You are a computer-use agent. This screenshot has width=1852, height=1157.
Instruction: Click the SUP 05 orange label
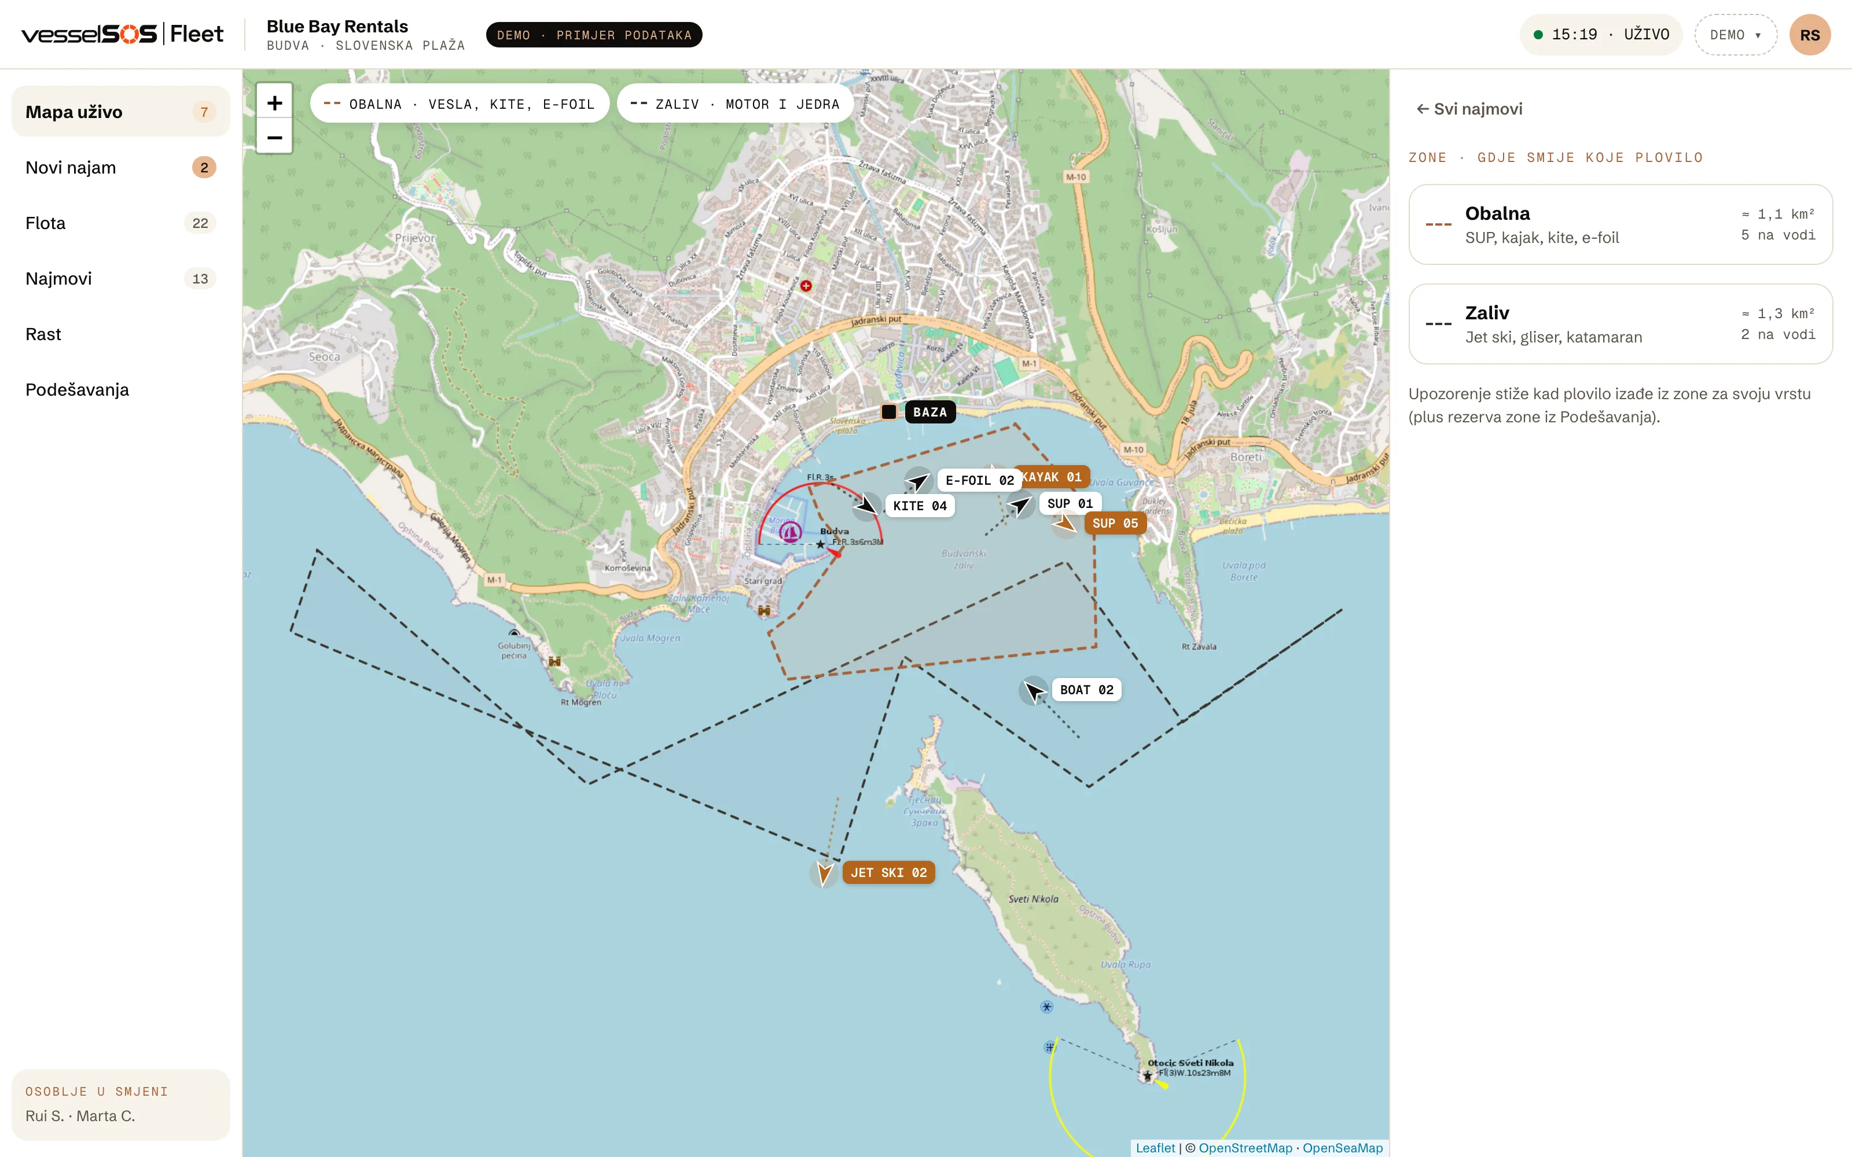[1115, 524]
